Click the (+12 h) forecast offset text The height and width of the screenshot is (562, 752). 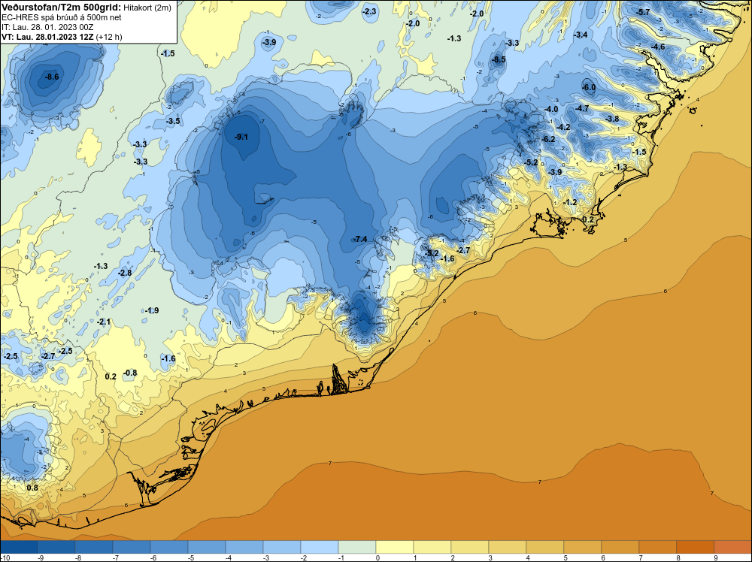click(x=109, y=37)
